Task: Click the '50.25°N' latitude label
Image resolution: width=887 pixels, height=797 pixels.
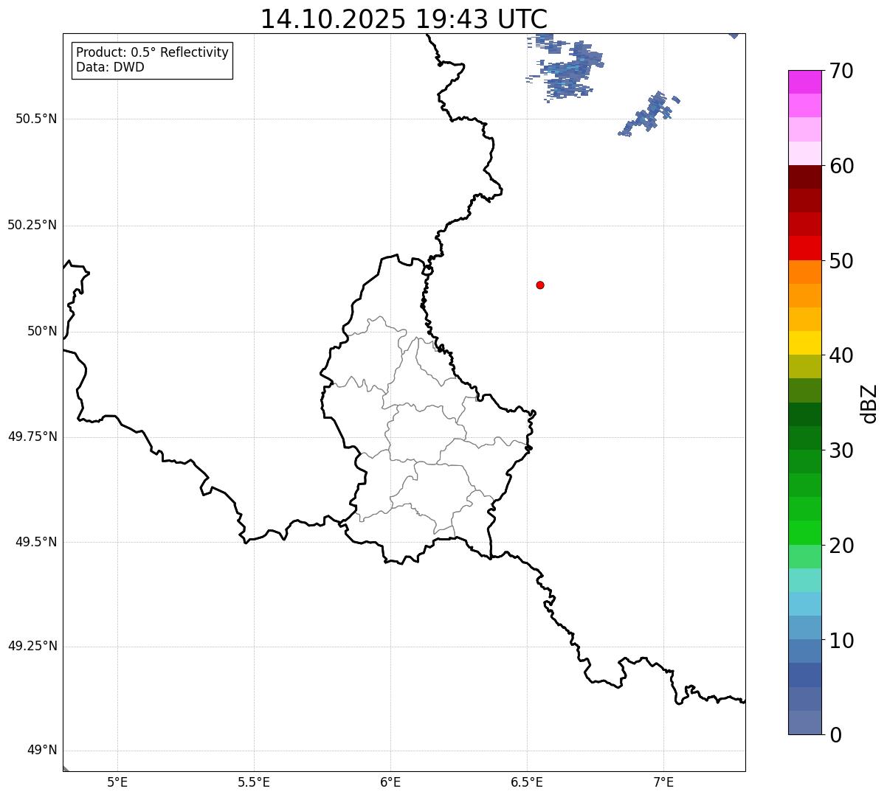Action: coord(32,225)
